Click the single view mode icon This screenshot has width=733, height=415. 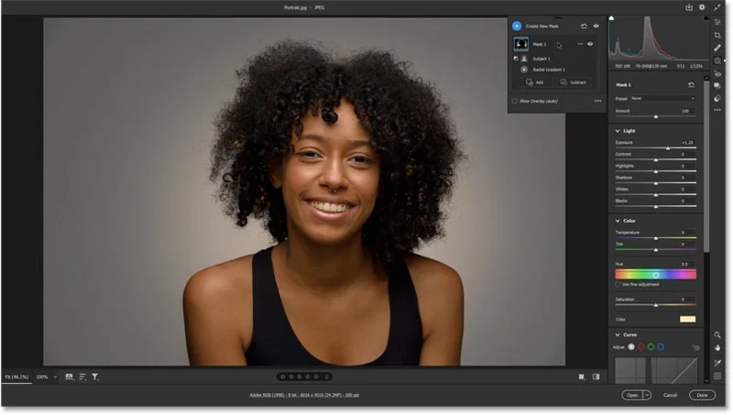[x=582, y=377]
